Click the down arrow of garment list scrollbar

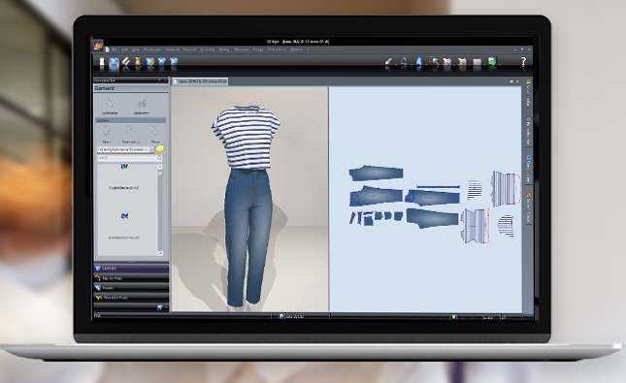(x=160, y=253)
